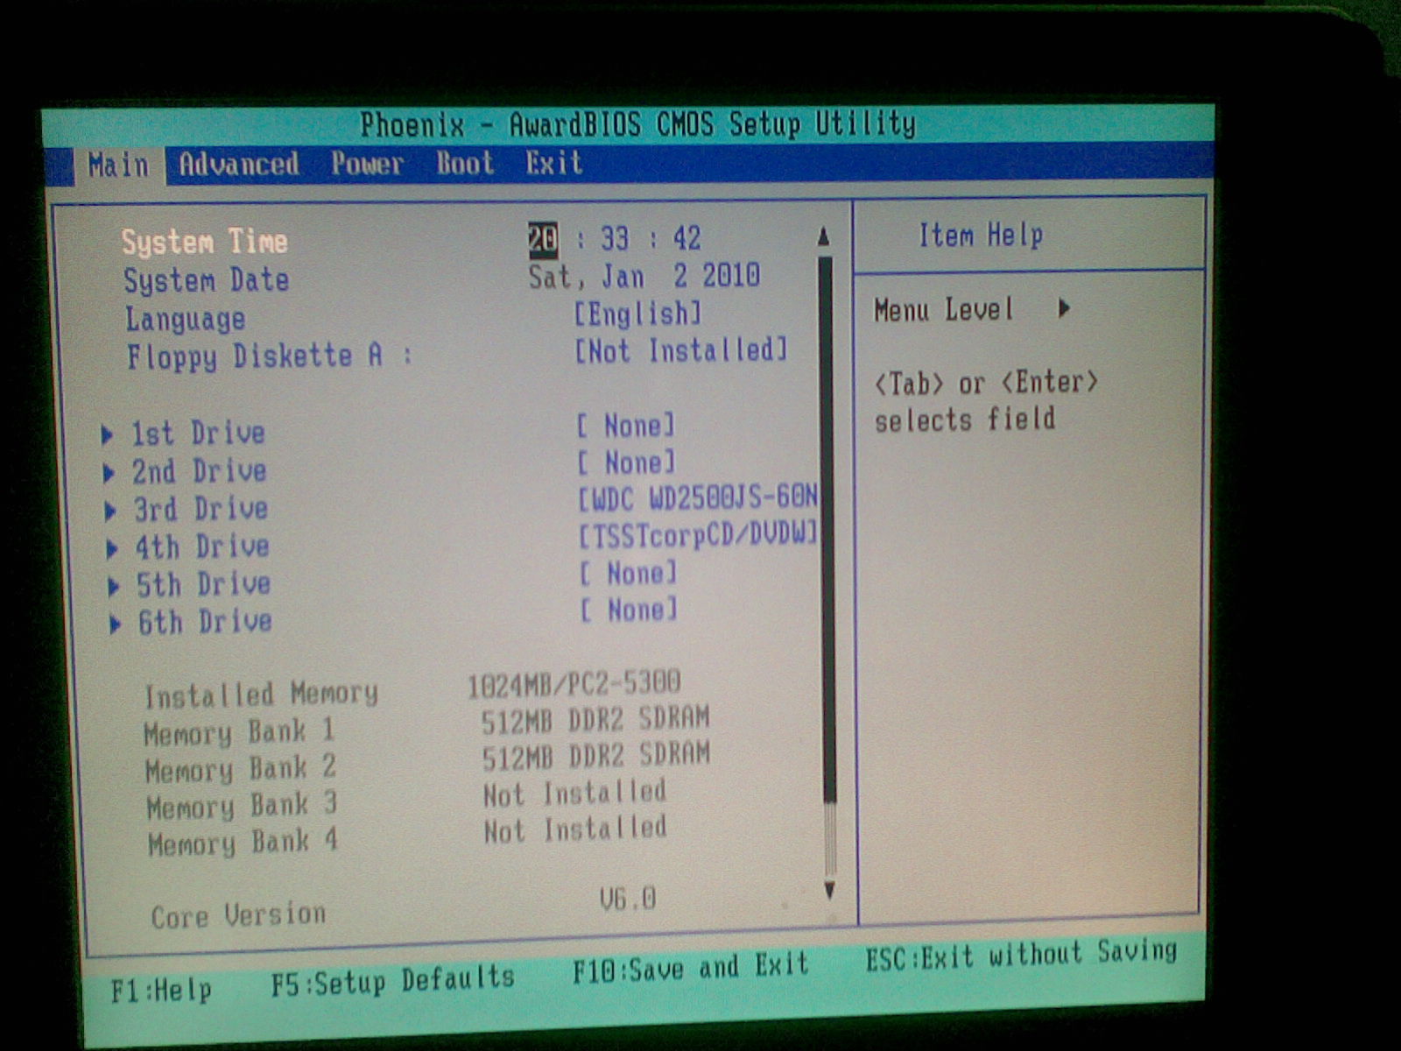Click Memory Bank 1's 512MB DDR2 SDRAM value
The width and height of the screenshot is (1401, 1051).
(x=595, y=720)
